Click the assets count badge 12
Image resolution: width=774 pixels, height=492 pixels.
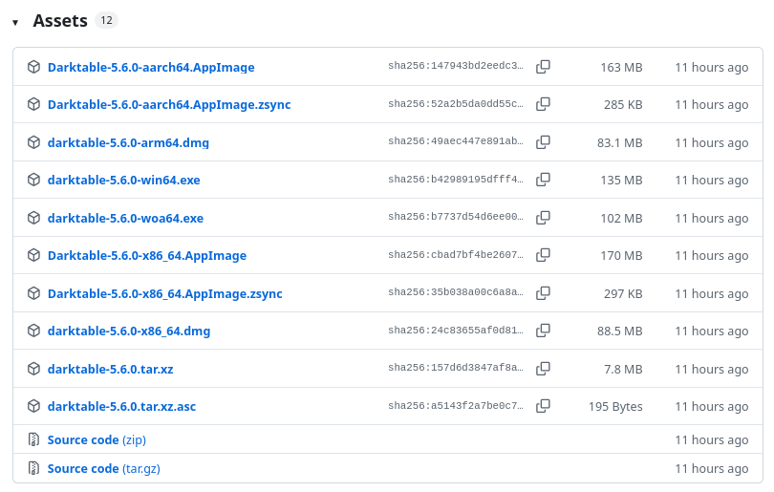[x=107, y=20]
